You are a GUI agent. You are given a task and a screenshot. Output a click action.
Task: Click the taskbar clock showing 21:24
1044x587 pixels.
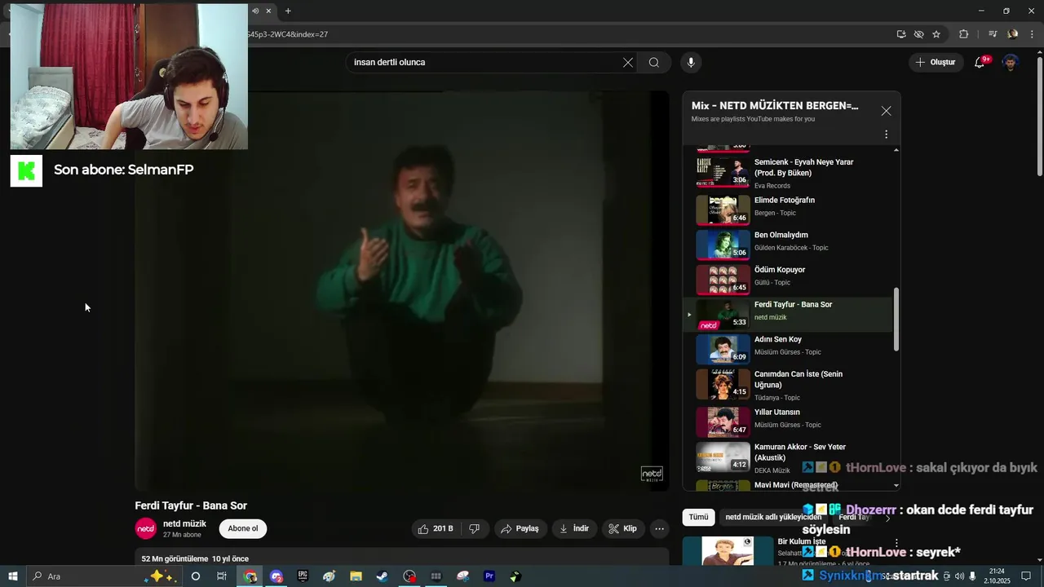pyautogui.click(x=997, y=576)
